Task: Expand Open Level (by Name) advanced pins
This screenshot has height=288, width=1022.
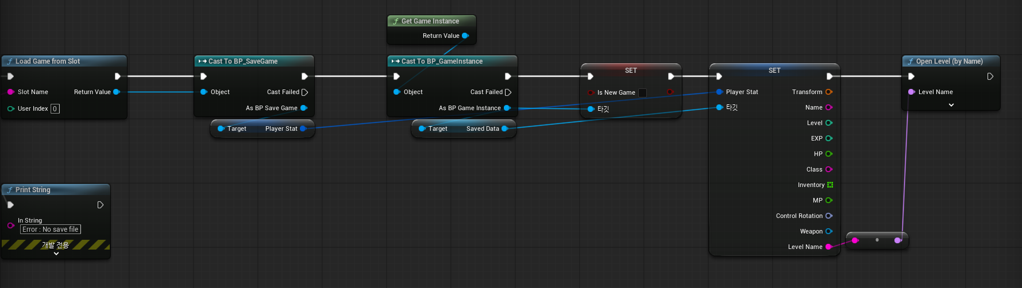Action: (x=951, y=105)
